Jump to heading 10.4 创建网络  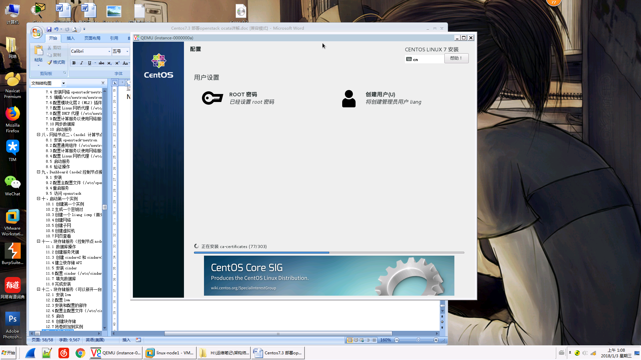coord(58,220)
